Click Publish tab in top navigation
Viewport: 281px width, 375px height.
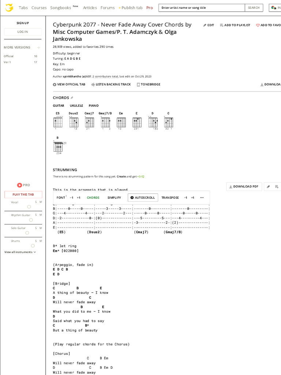pyautogui.click(x=131, y=8)
